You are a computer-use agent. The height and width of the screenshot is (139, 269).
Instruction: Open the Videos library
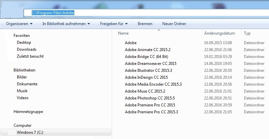[23, 98]
